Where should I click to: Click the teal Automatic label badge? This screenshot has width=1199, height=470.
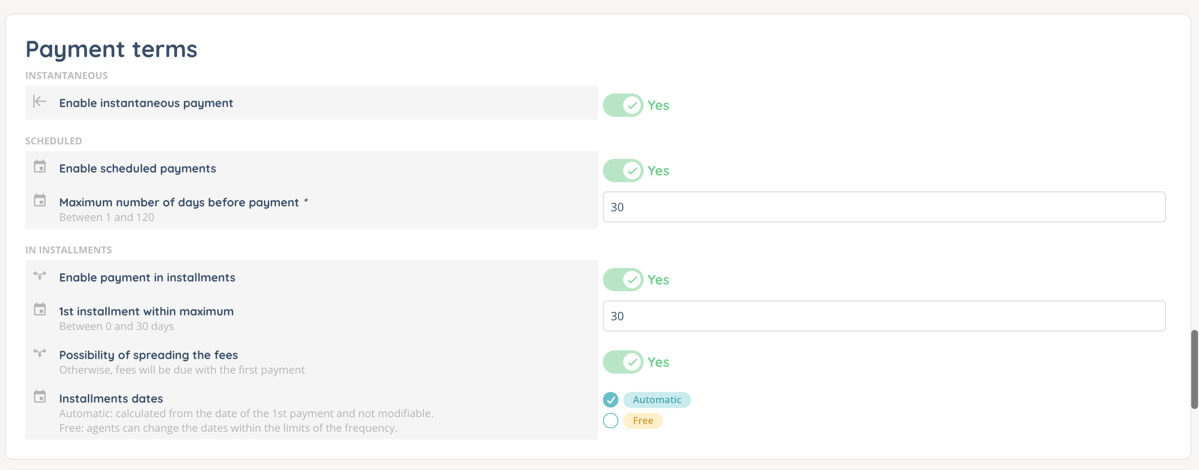pyautogui.click(x=657, y=400)
